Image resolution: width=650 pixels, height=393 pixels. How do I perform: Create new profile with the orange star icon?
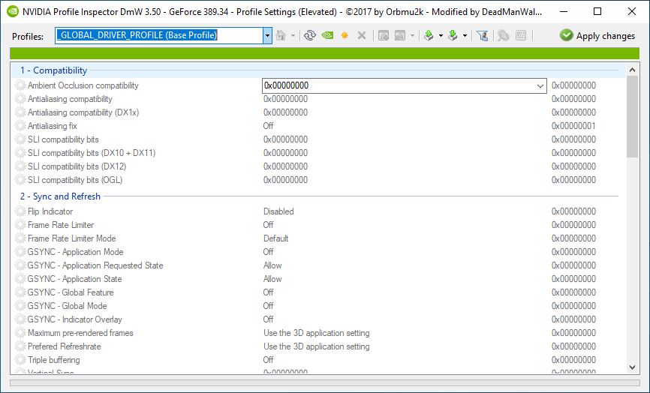[x=345, y=35]
